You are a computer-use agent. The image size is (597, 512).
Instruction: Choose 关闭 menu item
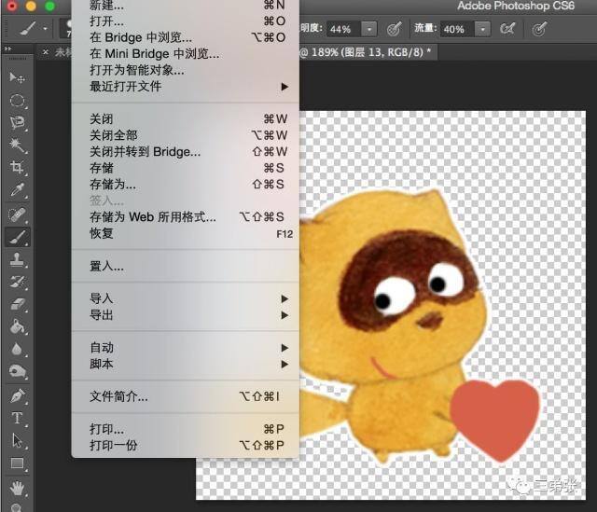tap(185, 118)
